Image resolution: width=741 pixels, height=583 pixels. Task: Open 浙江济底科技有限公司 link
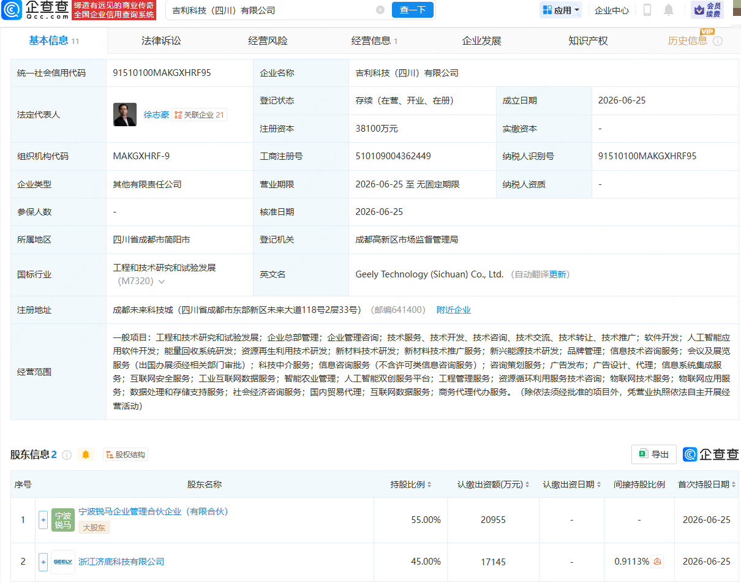click(121, 562)
